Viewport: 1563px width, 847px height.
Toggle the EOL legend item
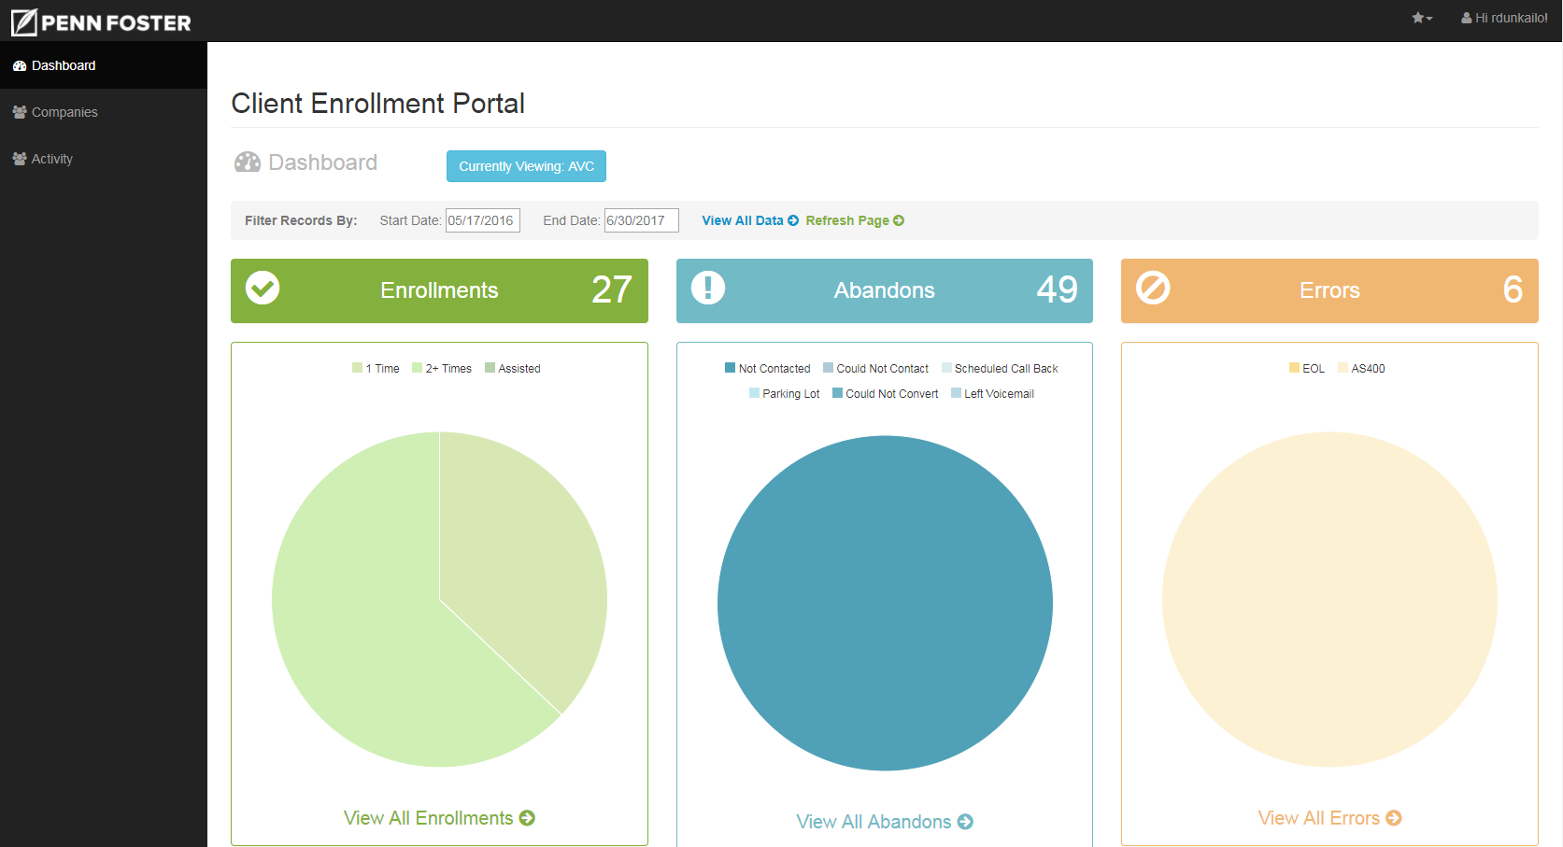1307,368
